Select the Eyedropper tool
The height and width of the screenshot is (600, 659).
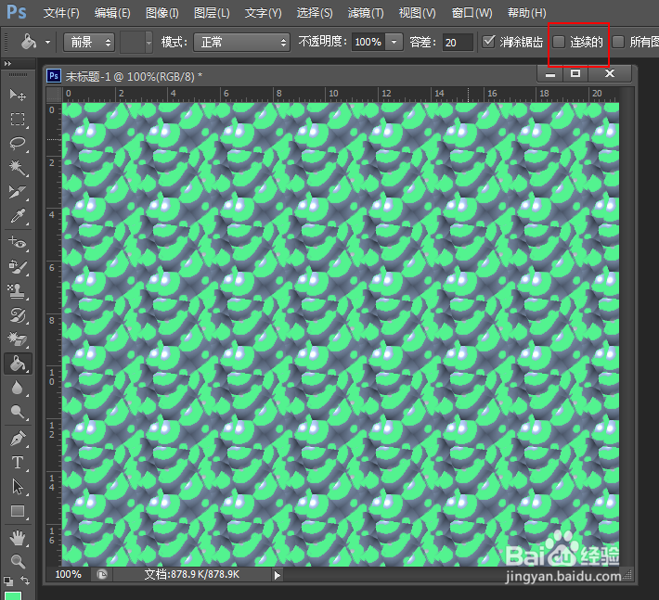pos(18,216)
